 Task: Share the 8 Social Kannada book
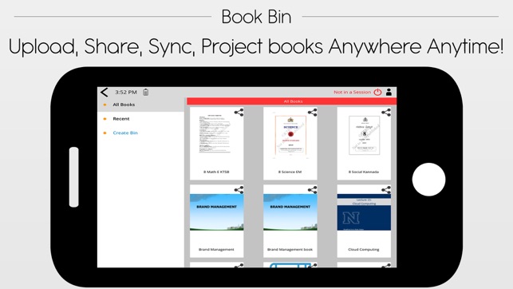click(386, 113)
